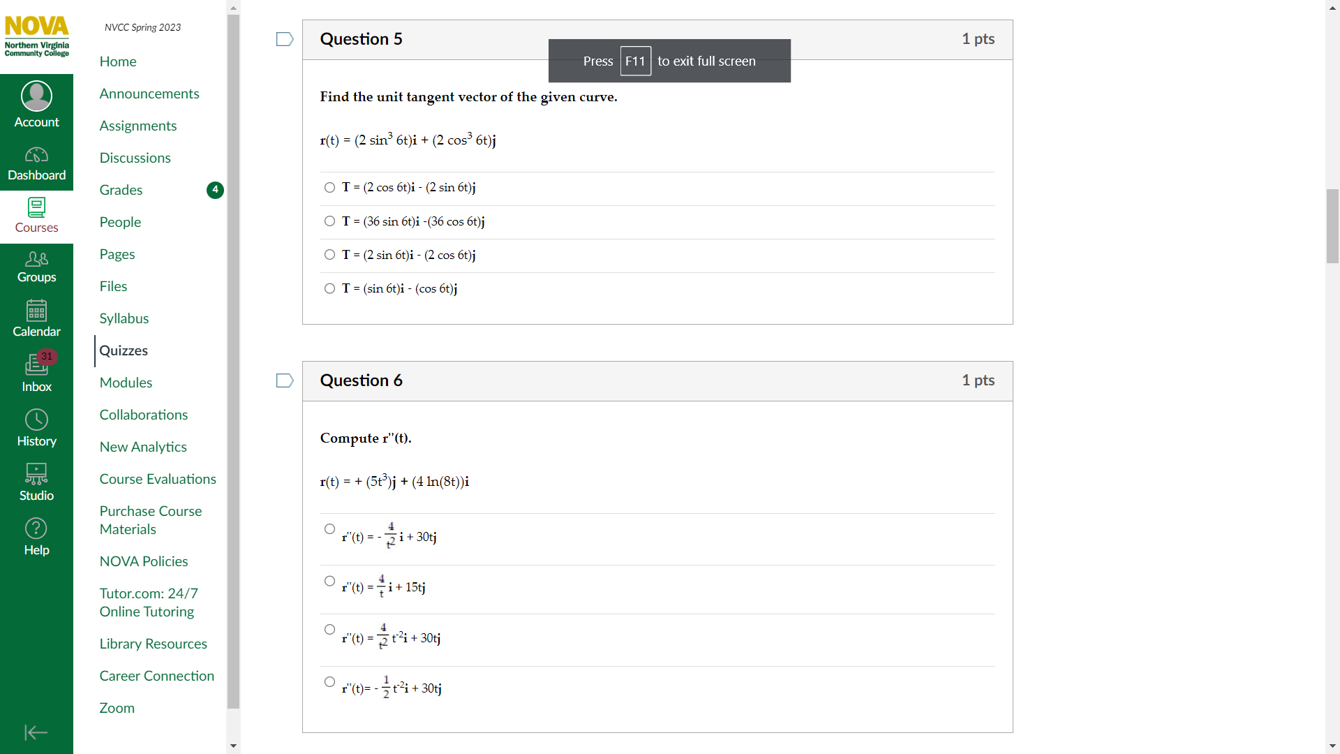
Task: Go to Courses
Action: (x=36, y=215)
